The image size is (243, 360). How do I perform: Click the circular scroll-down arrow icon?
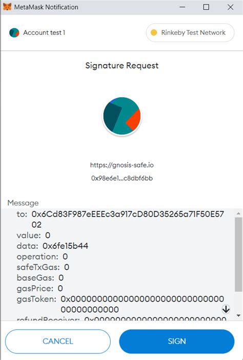(x=226, y=309)
